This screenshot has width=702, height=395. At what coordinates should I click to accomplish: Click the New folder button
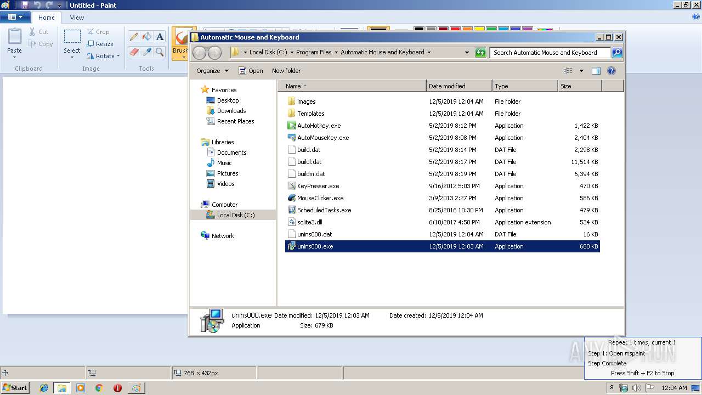click(x=286, y=71)
